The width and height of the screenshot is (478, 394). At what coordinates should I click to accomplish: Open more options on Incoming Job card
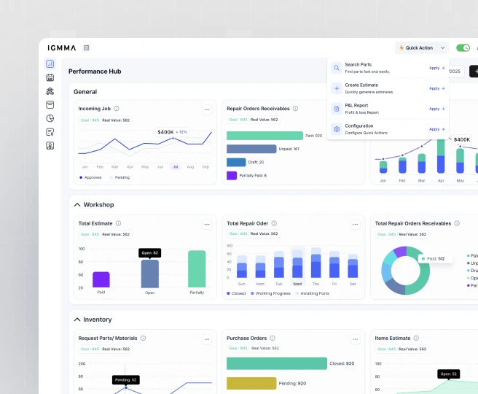(207, 109)
